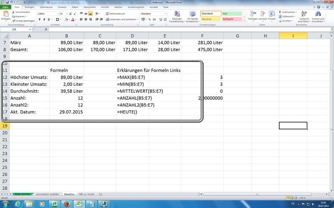Click the Ausschneiden scissors icon
The height and width of the screenshot is (208, 334).
coord(13,12)
